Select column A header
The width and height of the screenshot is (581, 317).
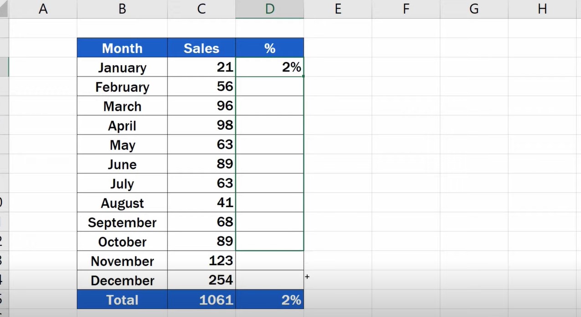coord(43,9)
